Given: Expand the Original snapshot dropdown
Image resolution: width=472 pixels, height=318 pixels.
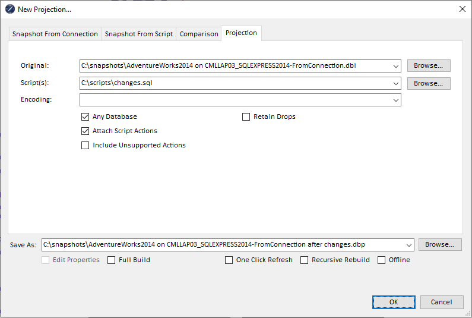Looking at the screenshot, I should point(395,65).
